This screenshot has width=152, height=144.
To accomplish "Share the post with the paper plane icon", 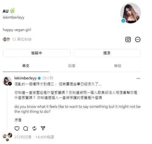I will pos(43,128).
